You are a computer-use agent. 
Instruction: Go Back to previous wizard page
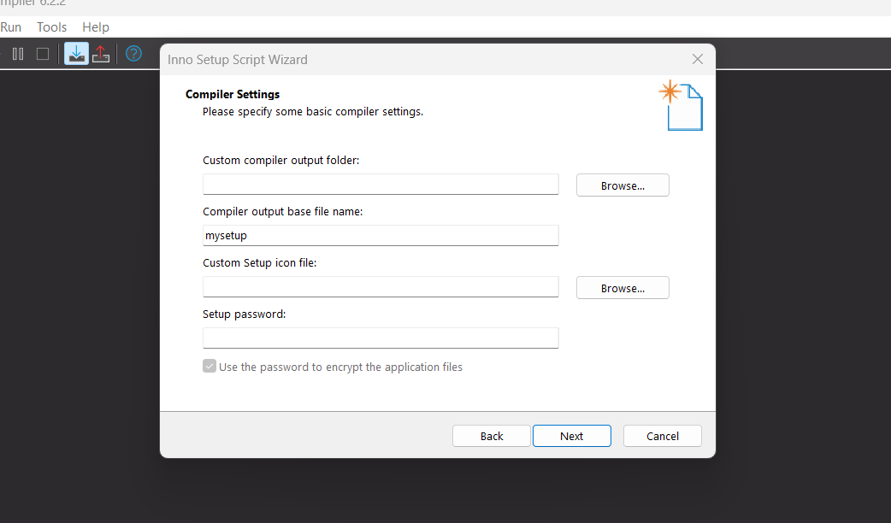pos(492,436)
